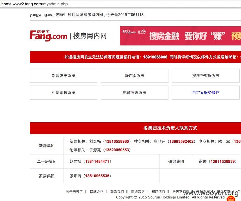
Task: Open the 招聘信息 footer link
Action: pyautogui.click(x=158, y=192)
